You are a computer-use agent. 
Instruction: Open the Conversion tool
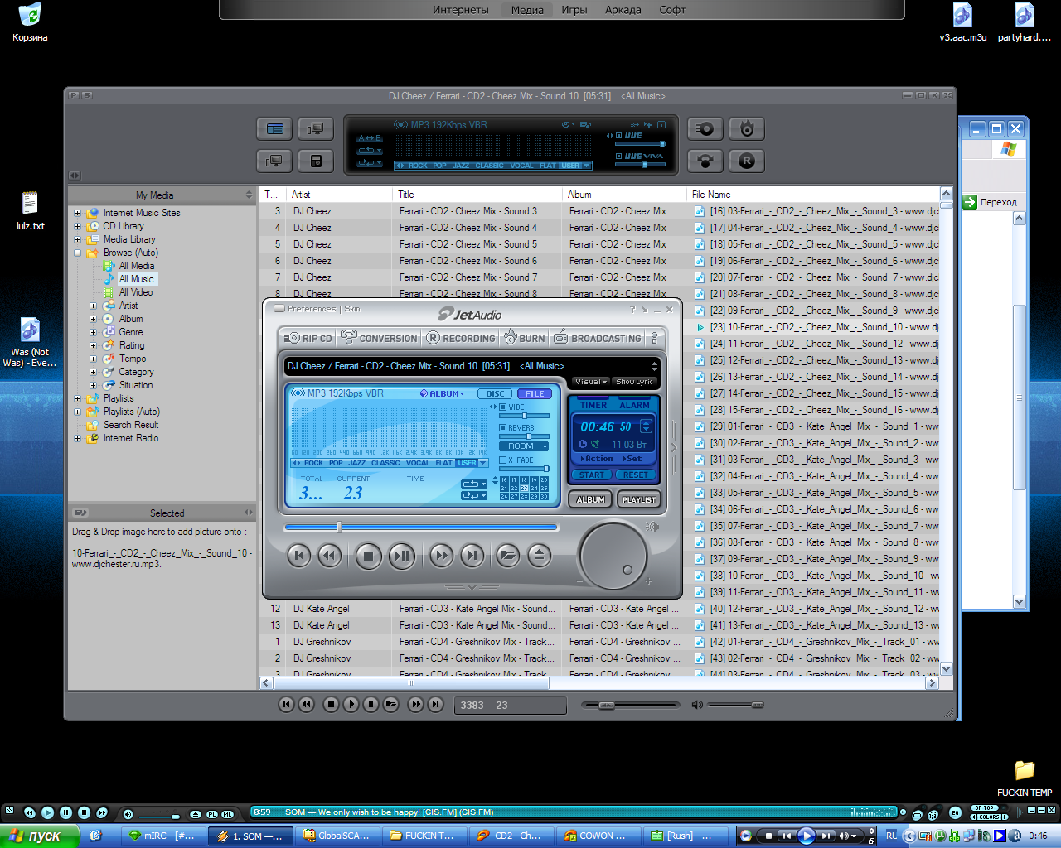[379, 338]
